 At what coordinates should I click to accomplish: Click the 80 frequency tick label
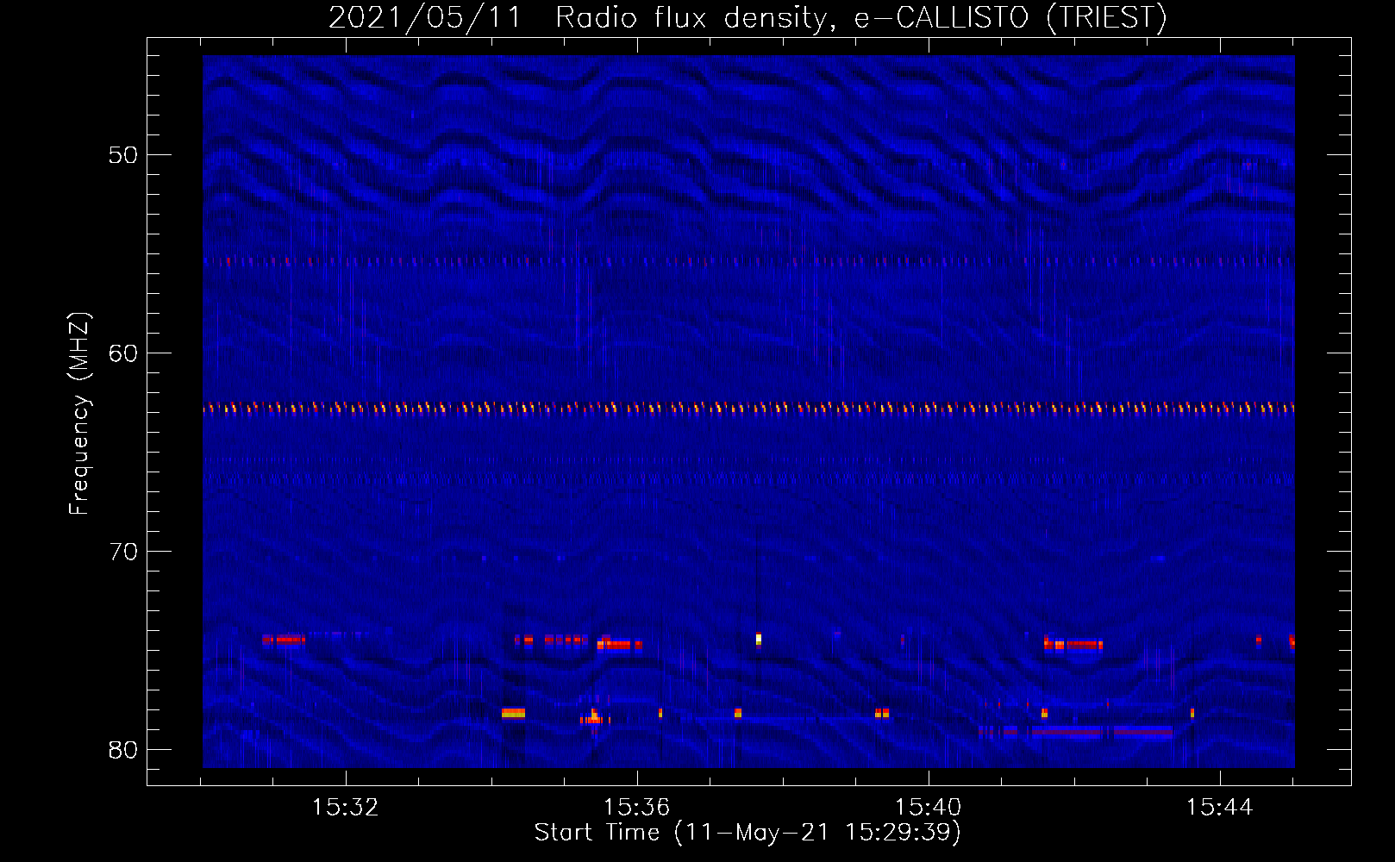123,750
